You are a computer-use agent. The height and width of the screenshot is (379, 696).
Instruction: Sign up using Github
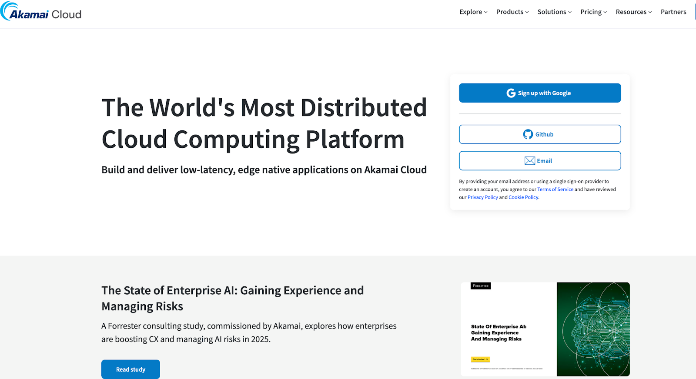[540, 134]
